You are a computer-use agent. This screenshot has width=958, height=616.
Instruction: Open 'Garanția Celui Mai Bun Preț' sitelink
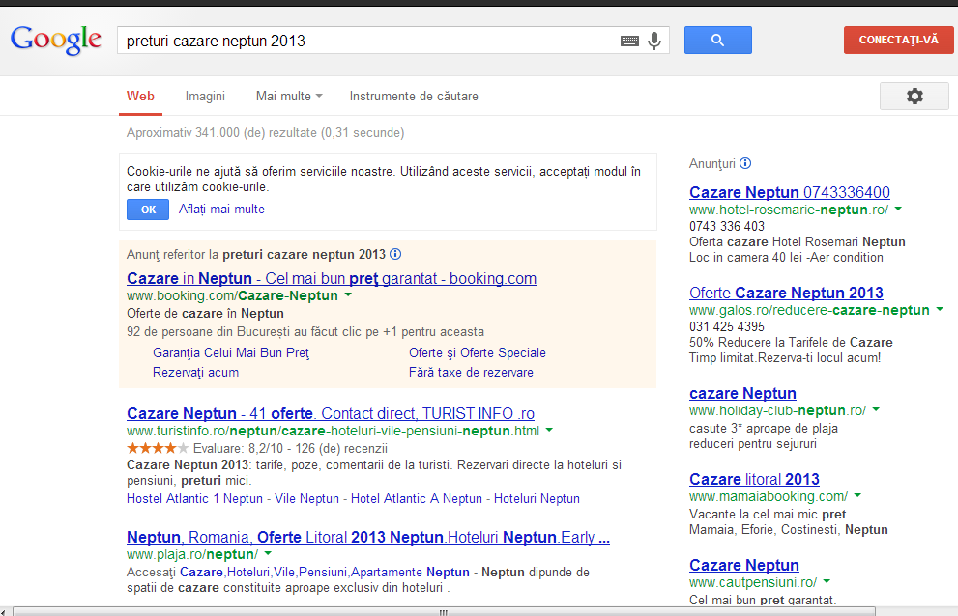pos(231,352)
